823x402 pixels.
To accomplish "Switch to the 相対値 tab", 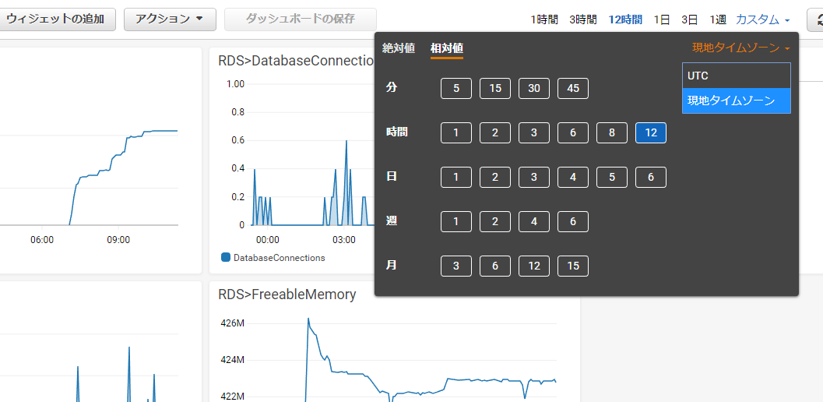I will (447, 48).
